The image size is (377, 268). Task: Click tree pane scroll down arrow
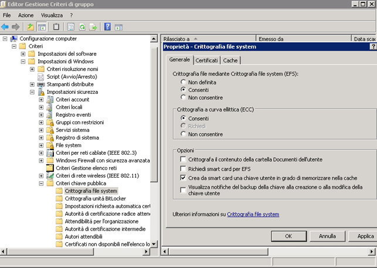point(154,244)
